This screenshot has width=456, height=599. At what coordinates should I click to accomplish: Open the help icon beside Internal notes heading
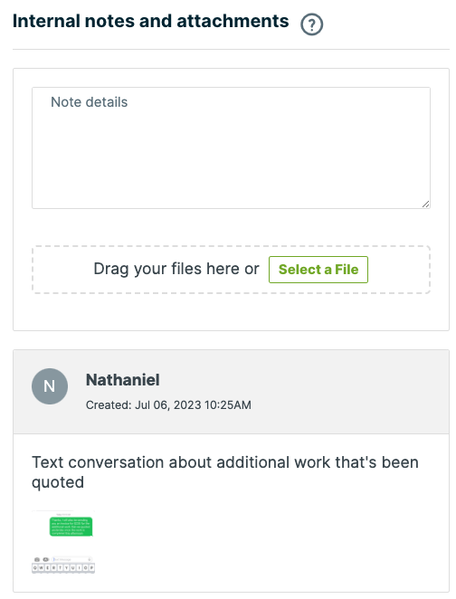311,24
